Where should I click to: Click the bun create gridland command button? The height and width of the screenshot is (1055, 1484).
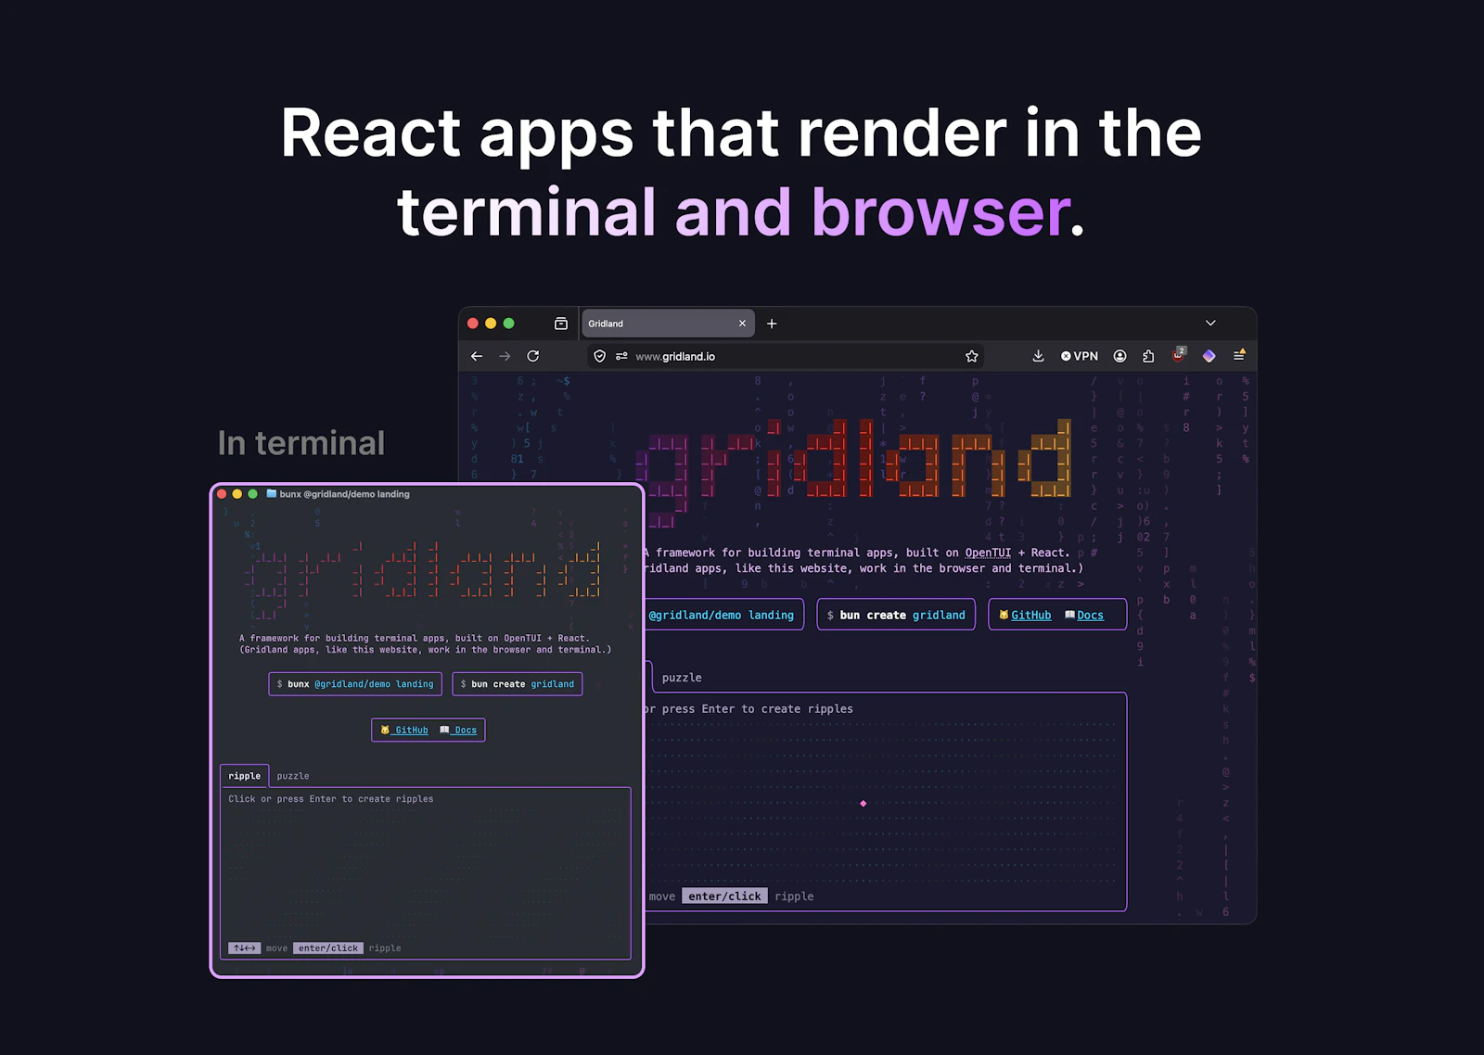click(895, 614)
